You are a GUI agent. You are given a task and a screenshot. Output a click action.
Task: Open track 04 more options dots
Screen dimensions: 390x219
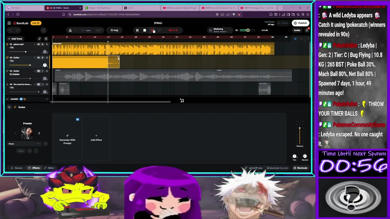pos(34,84)
